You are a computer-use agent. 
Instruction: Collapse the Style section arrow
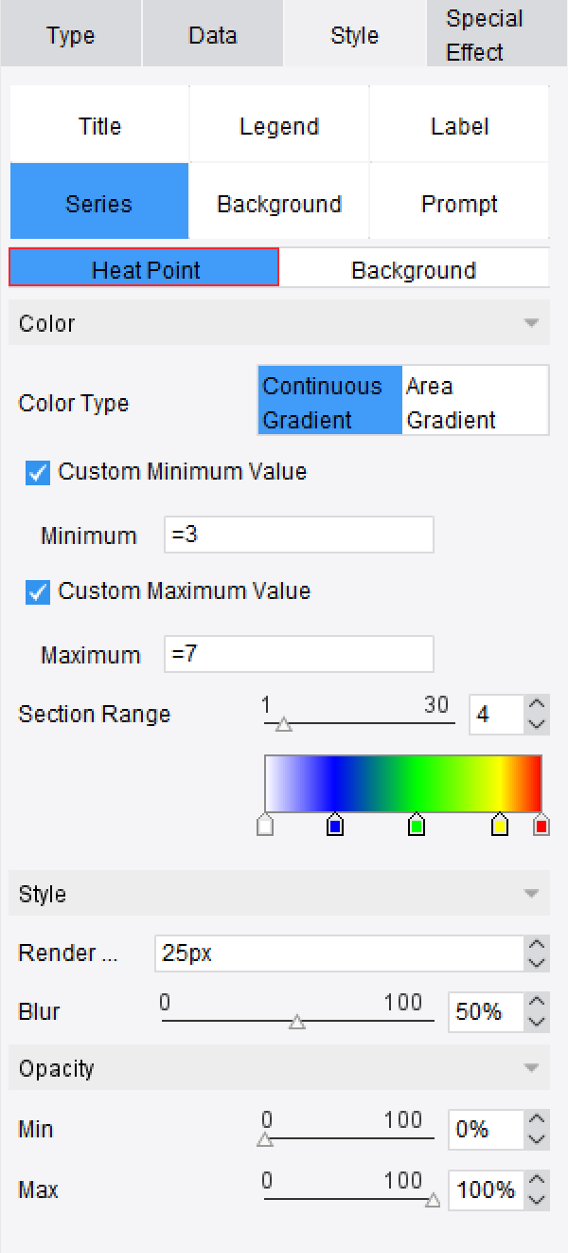(x=531, y=894)
